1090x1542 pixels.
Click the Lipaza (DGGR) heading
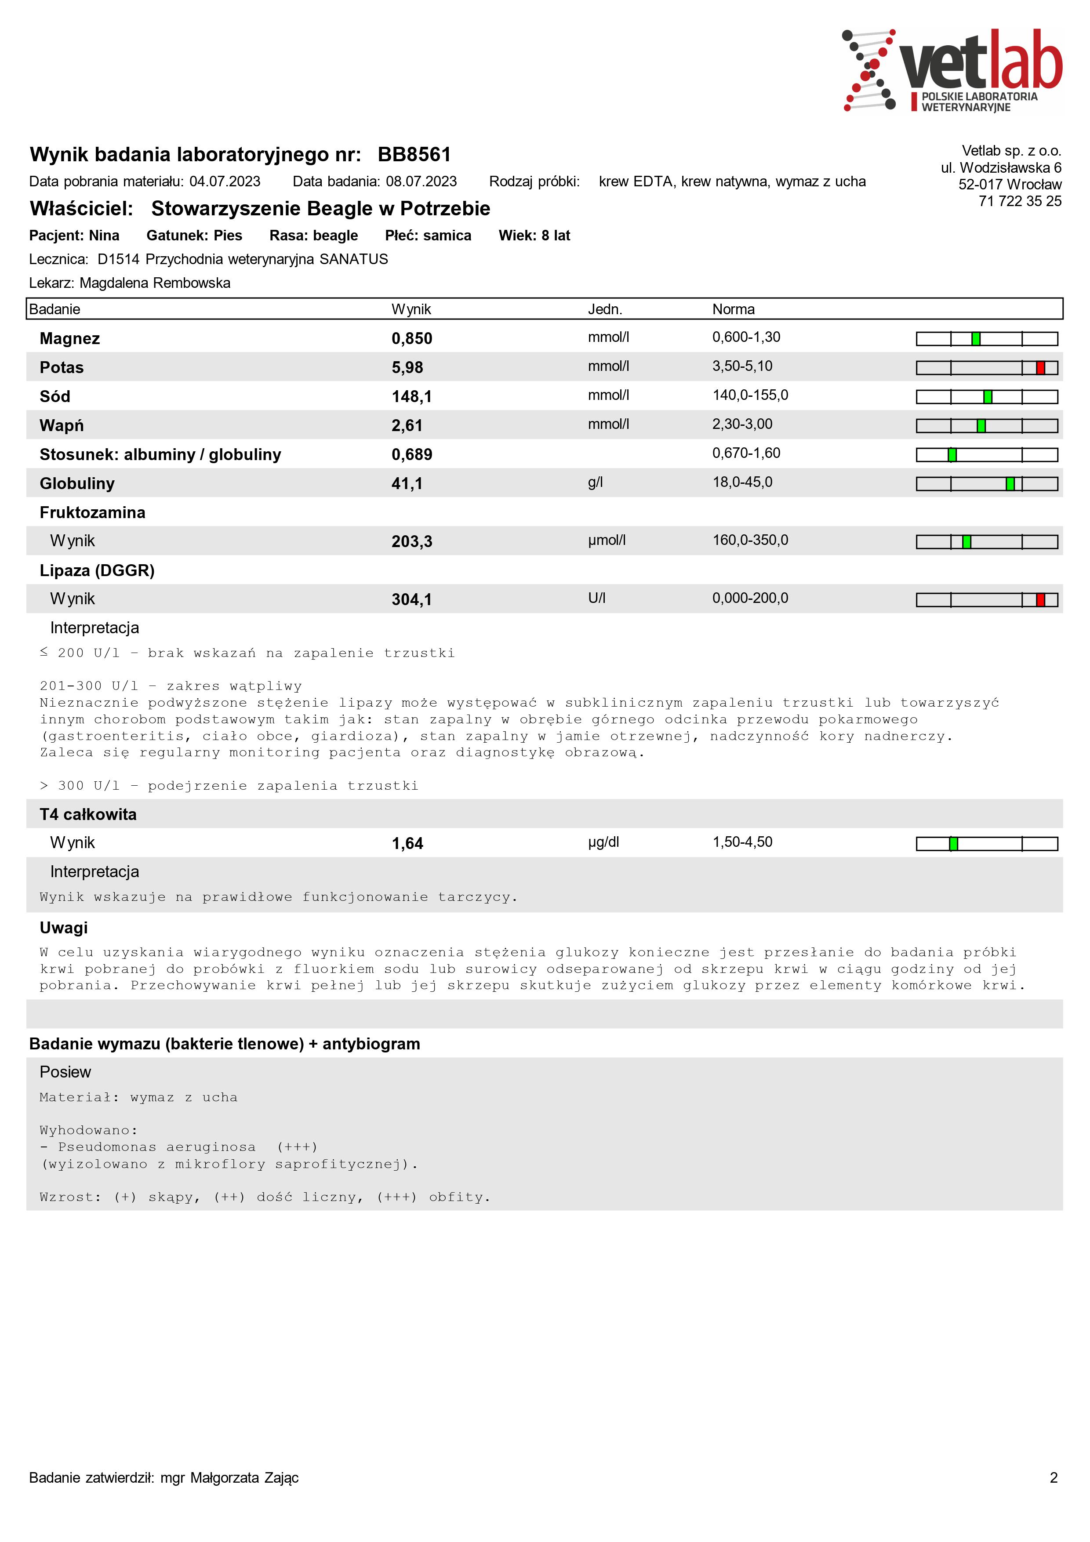(97, 570)
